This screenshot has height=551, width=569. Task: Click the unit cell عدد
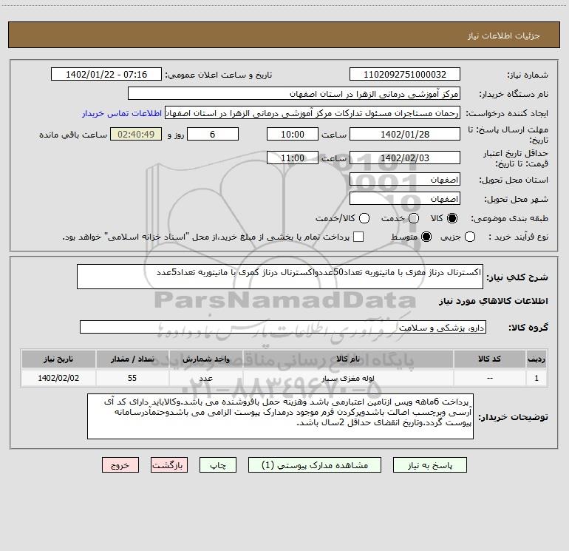[x=205, y=378]
